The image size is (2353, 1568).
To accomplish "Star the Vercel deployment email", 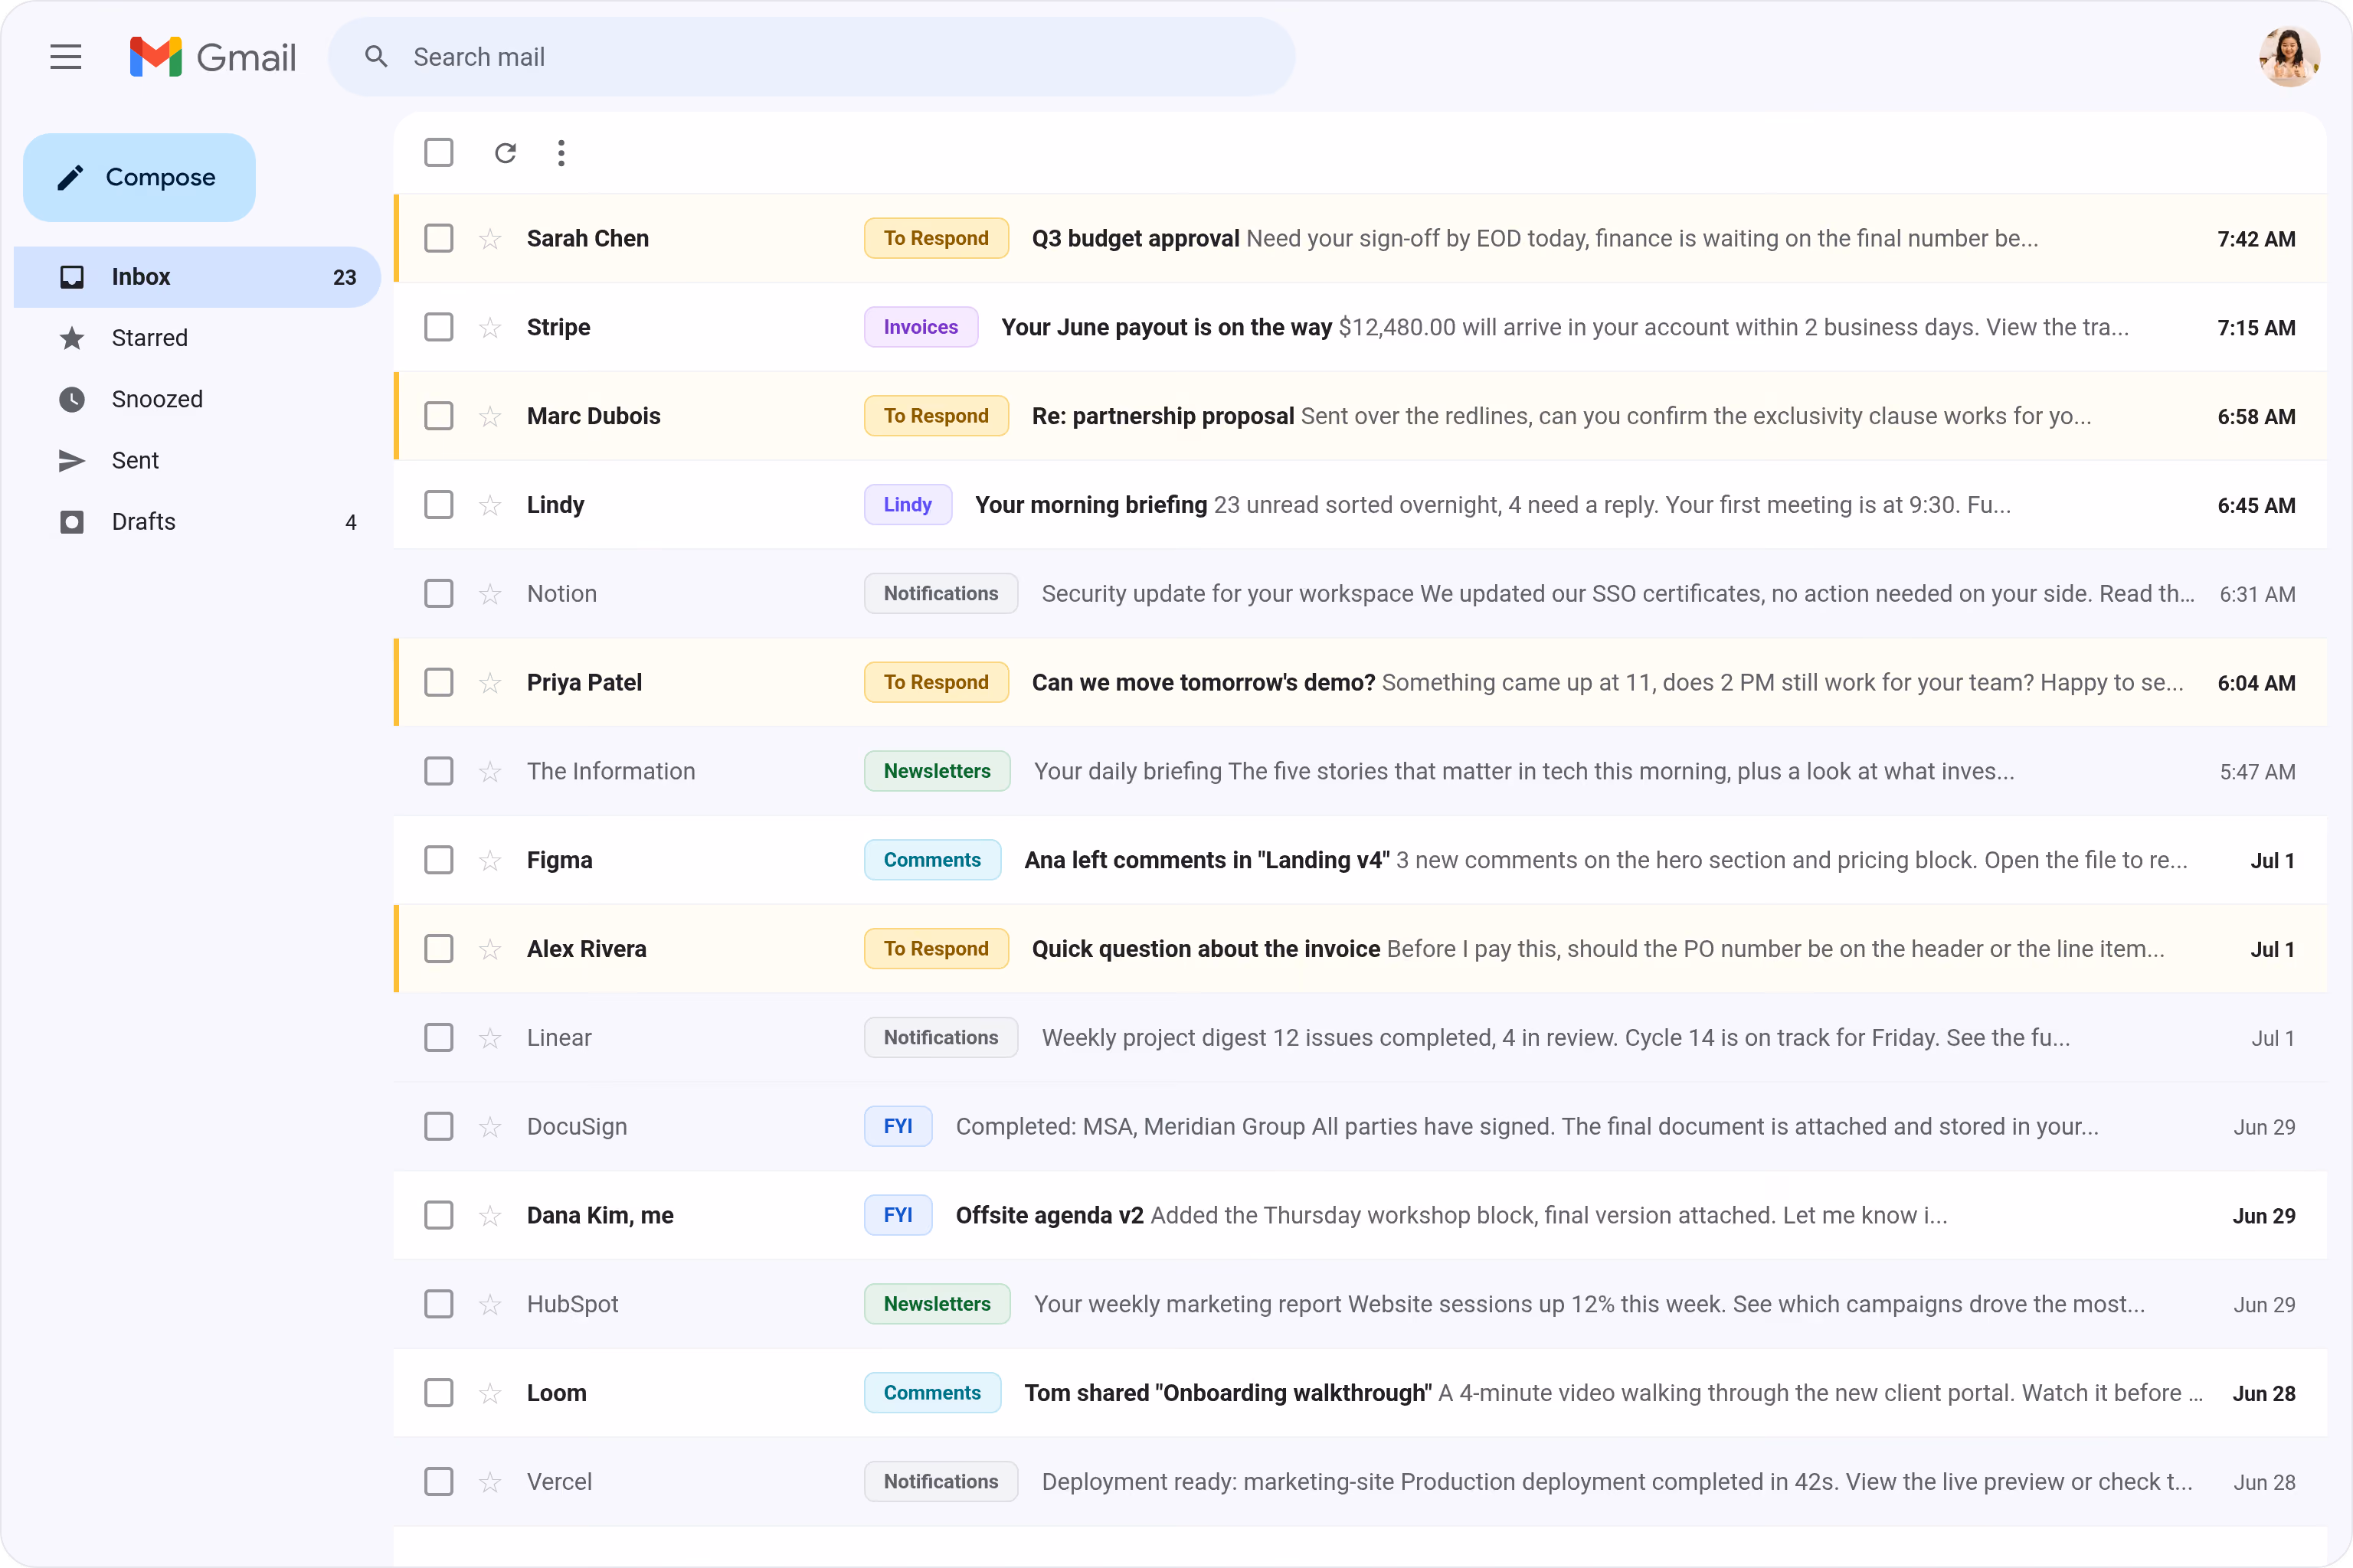I will [490, 1482].
